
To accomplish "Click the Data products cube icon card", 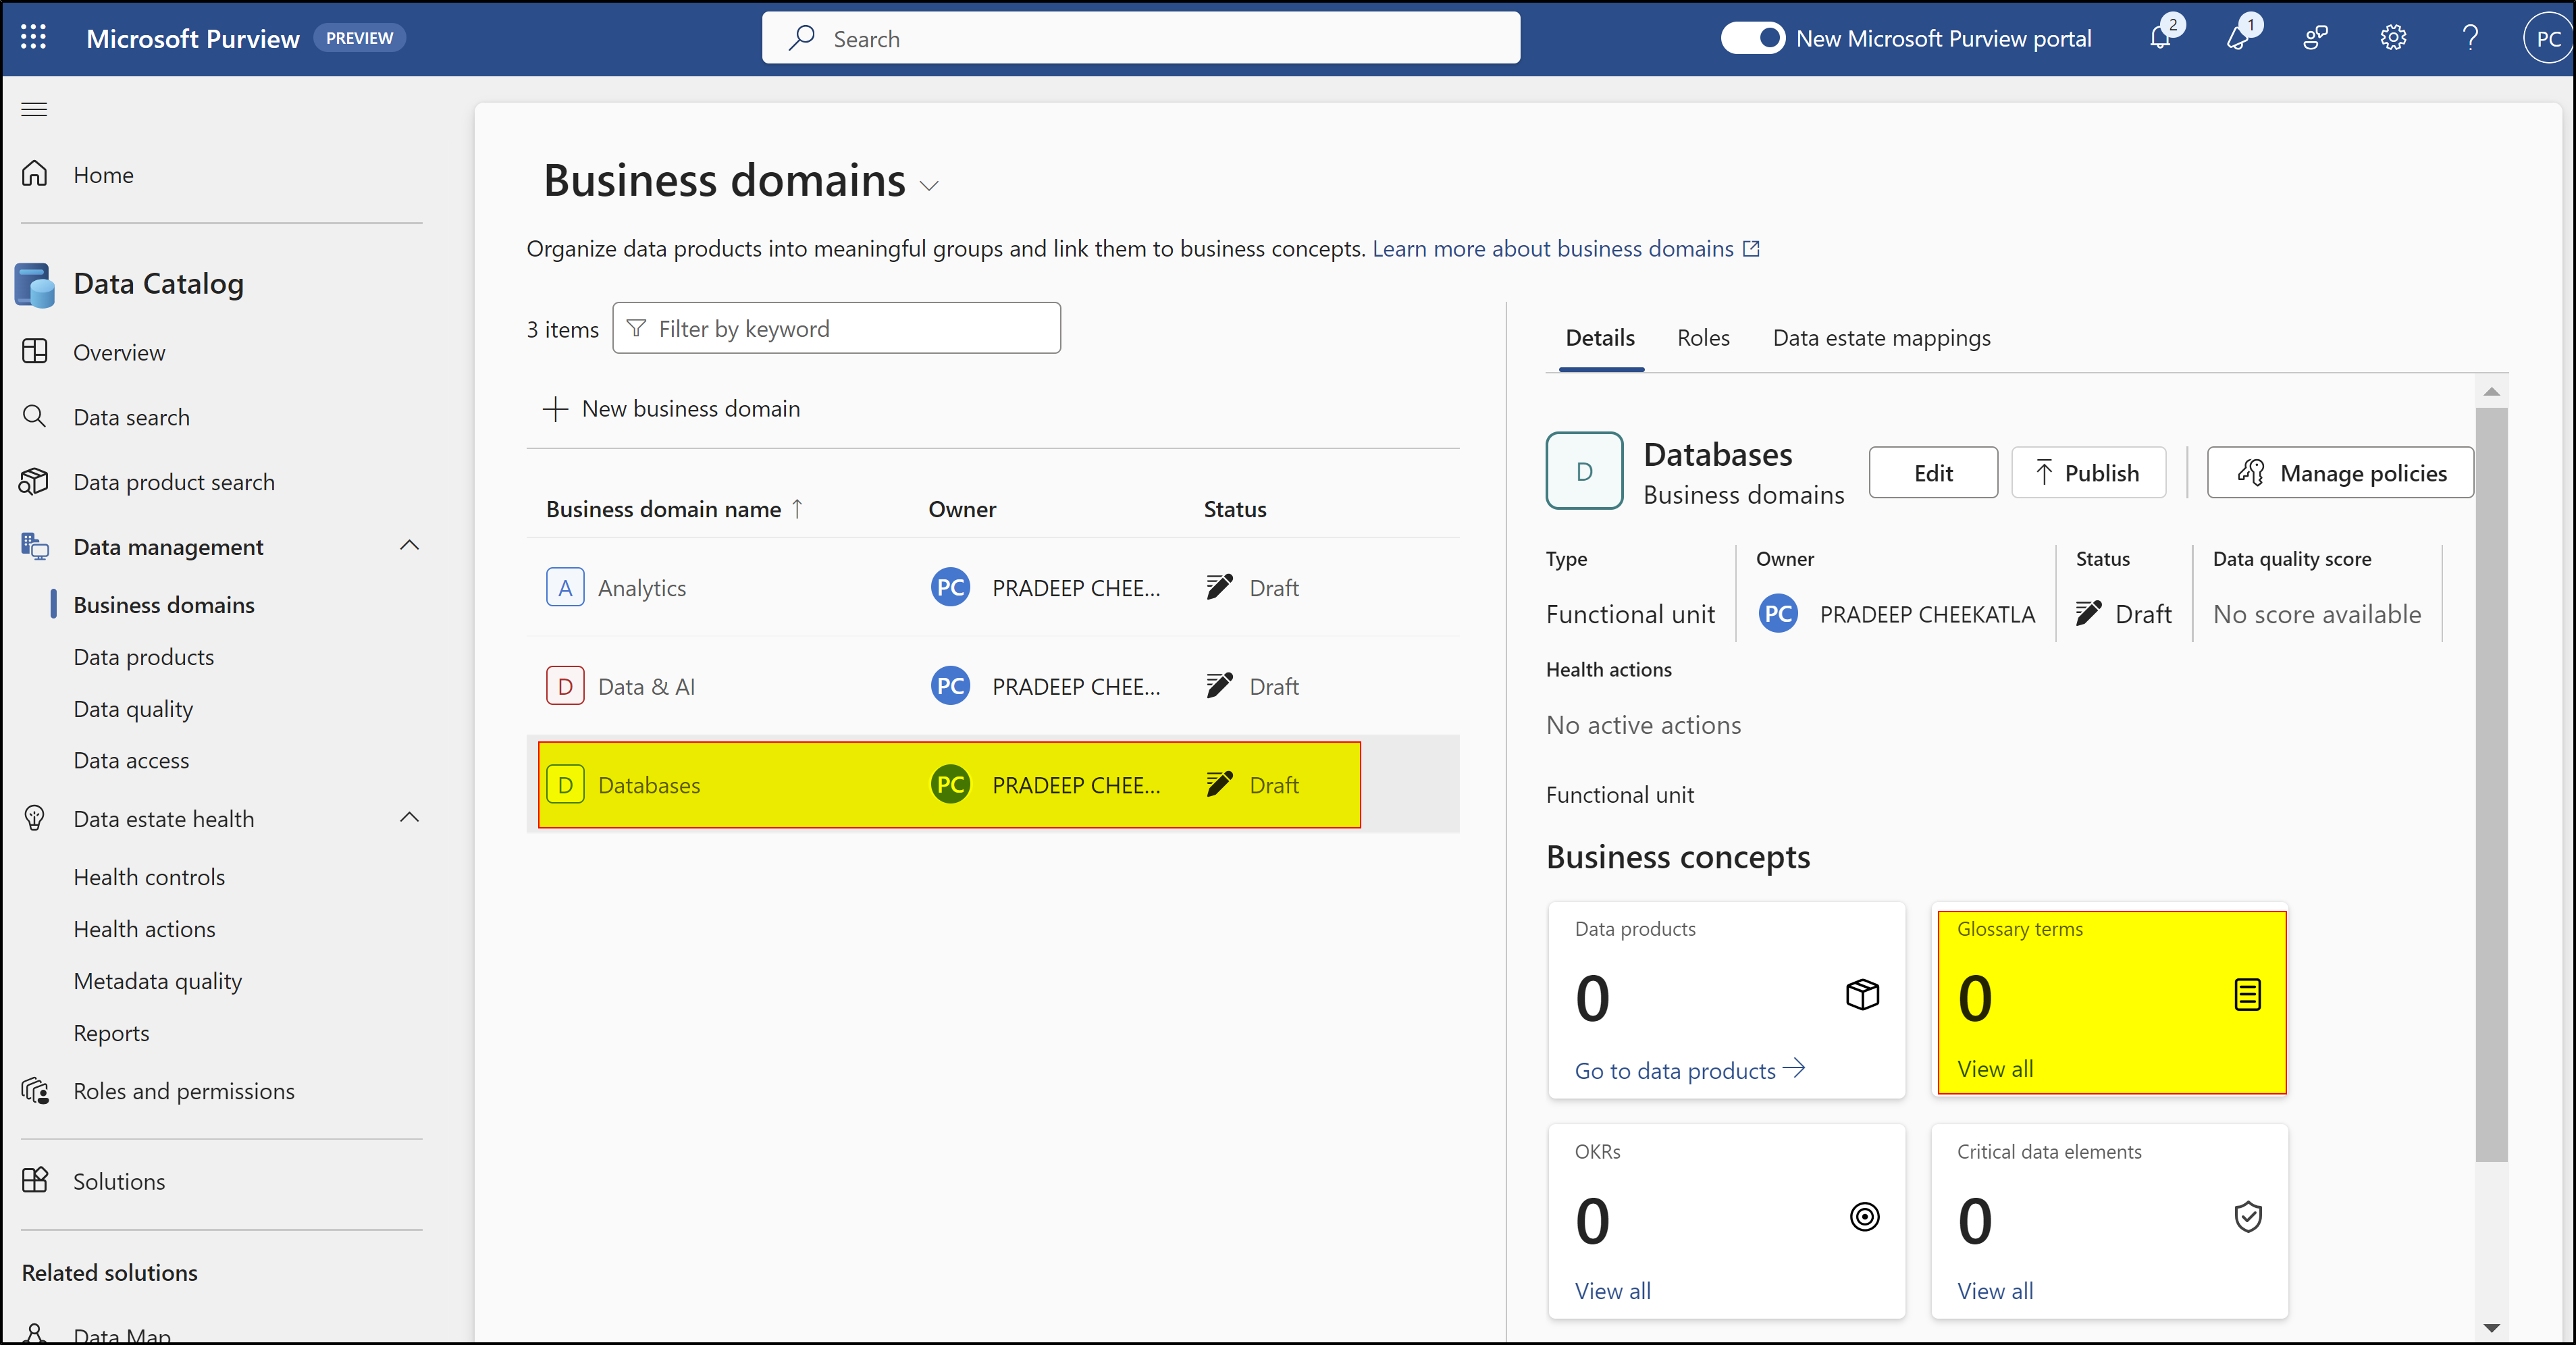I will [1862, 995].
